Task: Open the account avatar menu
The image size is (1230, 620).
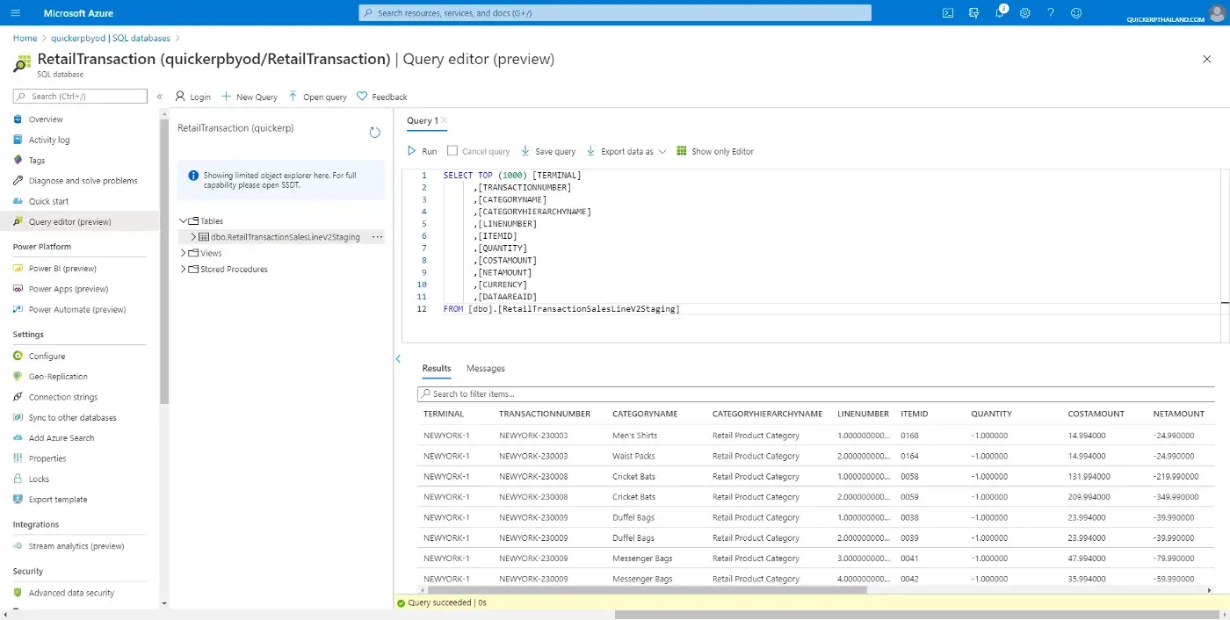Action: [1216, 13]
